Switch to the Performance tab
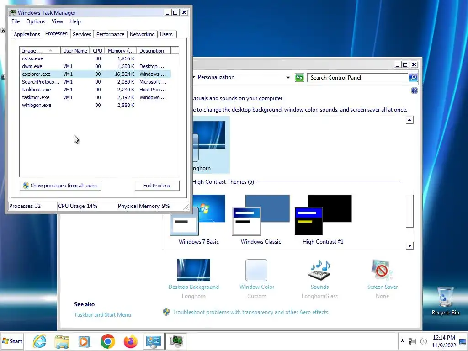The image size is (468, 351). 110,34
